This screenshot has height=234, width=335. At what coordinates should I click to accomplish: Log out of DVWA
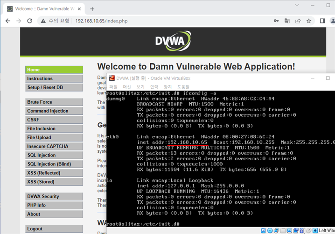click(54, 229)
